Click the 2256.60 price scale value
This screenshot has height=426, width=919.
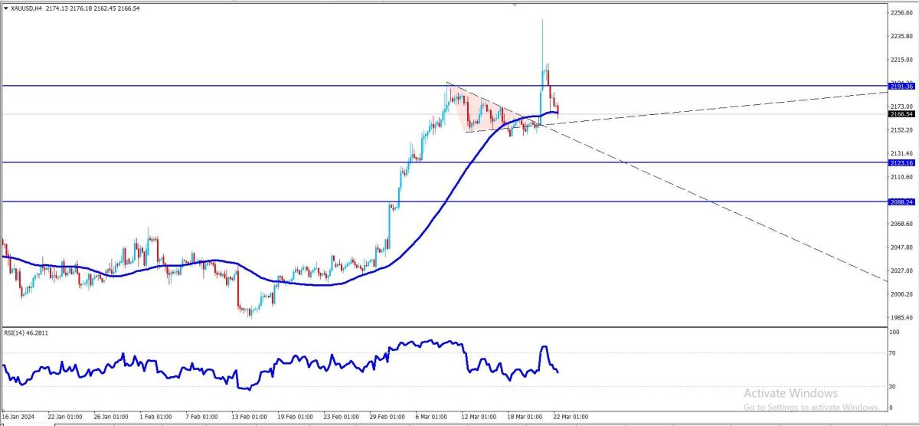coord(900,13)
